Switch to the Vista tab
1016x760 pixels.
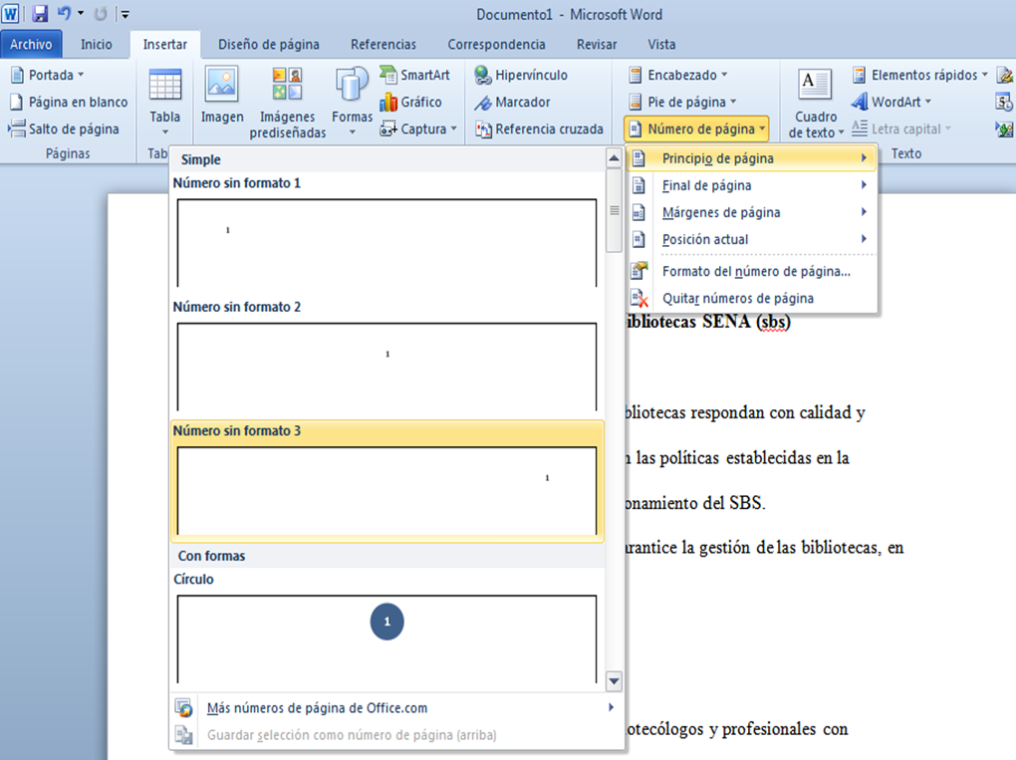[661, 44]
